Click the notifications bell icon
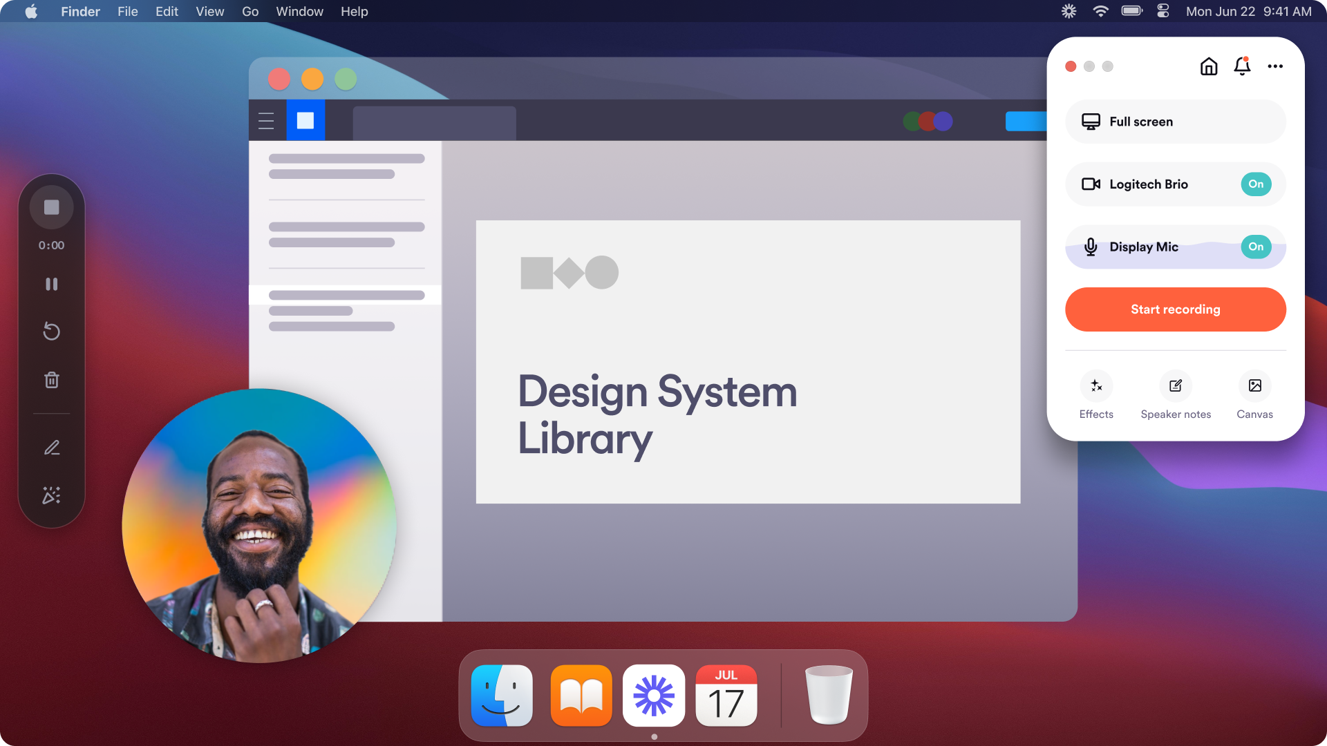Viewport: 1327px width, 746px height. [x=1242, y=66]
